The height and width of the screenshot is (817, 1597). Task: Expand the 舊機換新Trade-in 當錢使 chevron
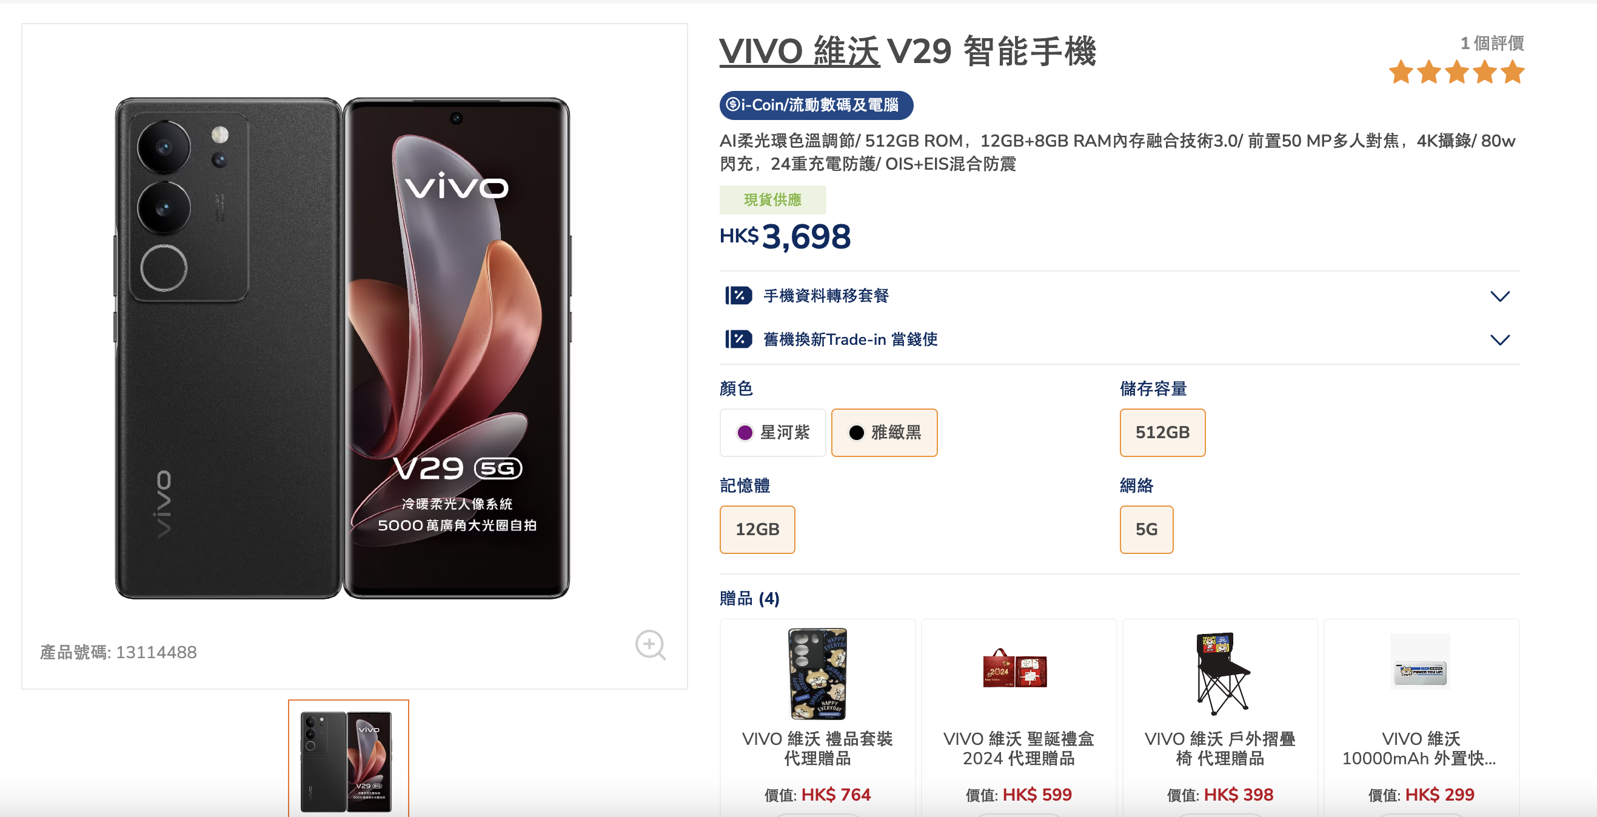[x=1499, y=339]
